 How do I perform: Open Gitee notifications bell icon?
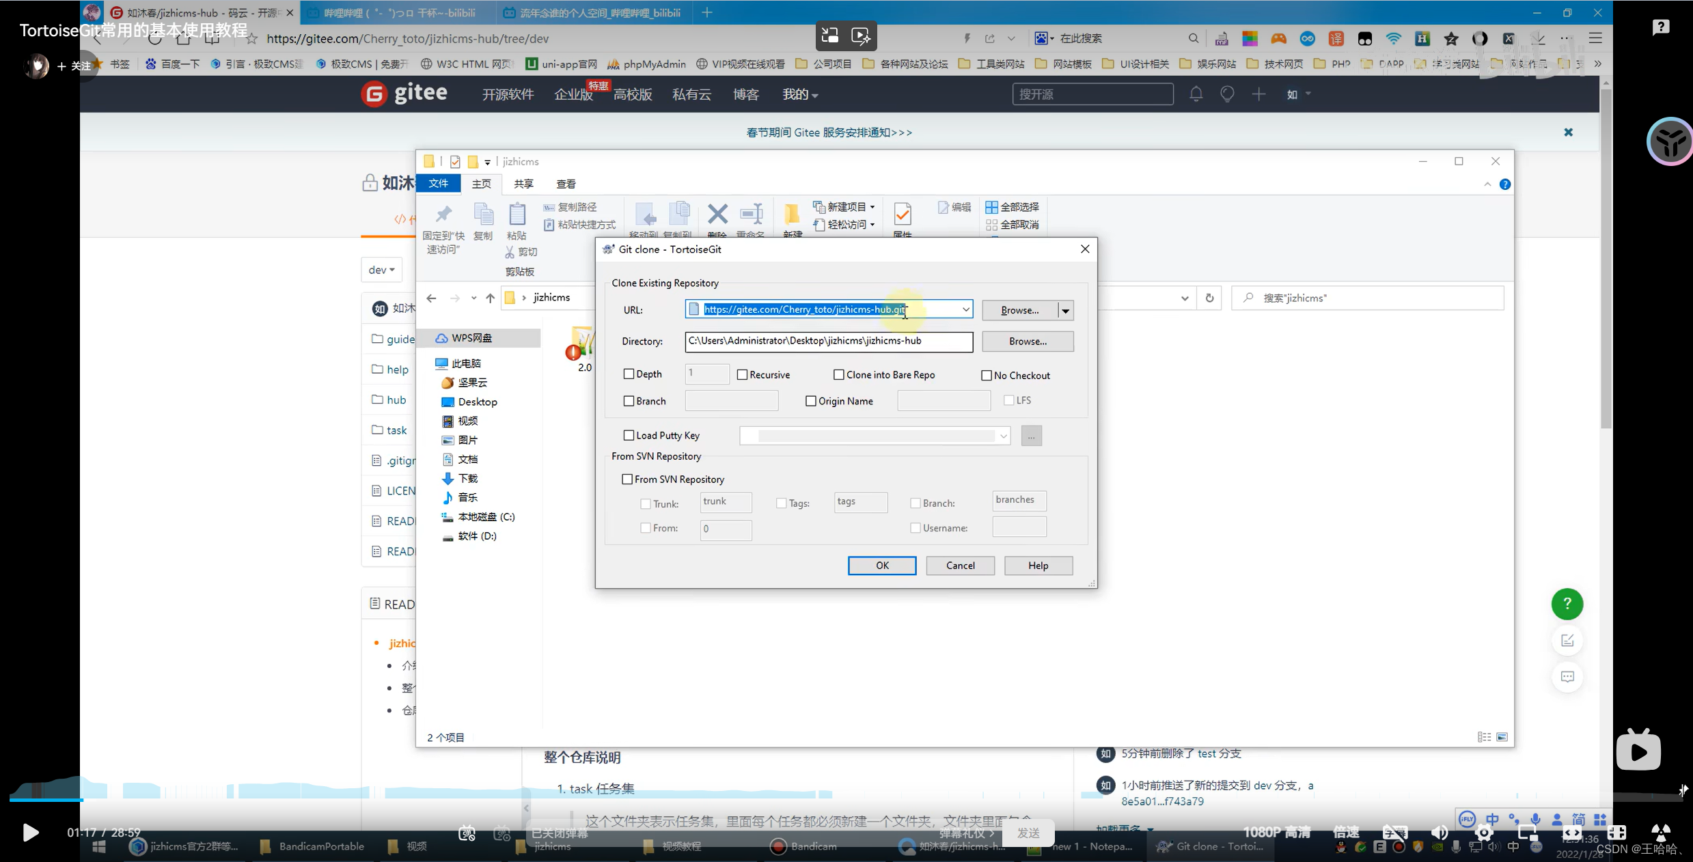pos(1196,94)
